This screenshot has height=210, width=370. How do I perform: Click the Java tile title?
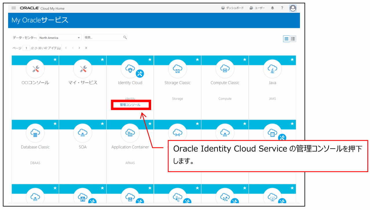point(272,83)
